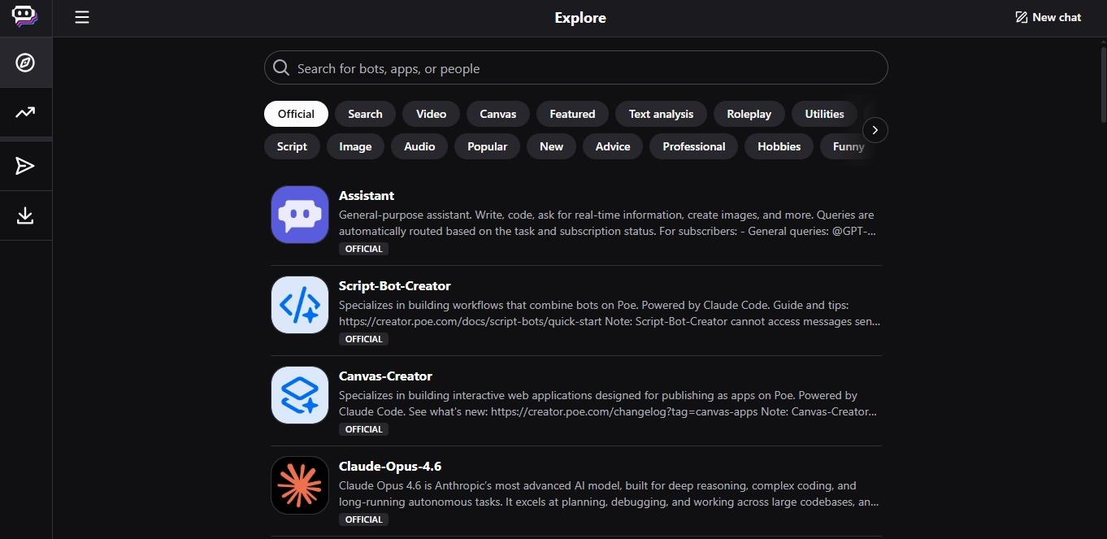
Task: Select the New category chip
Action: [551, 146]
